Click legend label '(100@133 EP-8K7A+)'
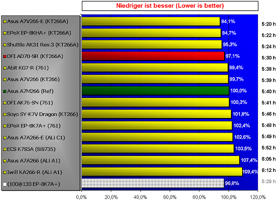This screenshot has height=200, width=277. (33, 184)
